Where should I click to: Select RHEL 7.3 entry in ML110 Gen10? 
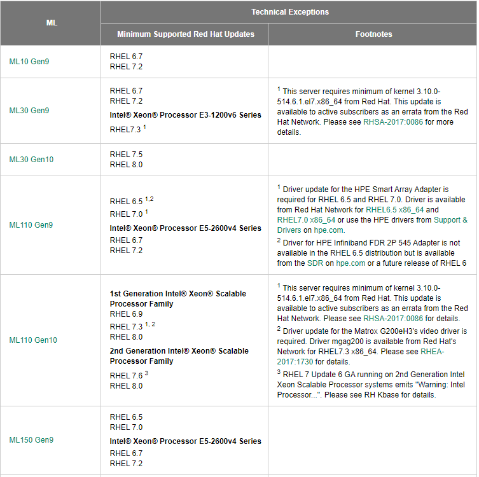click(x=132, y=326)
